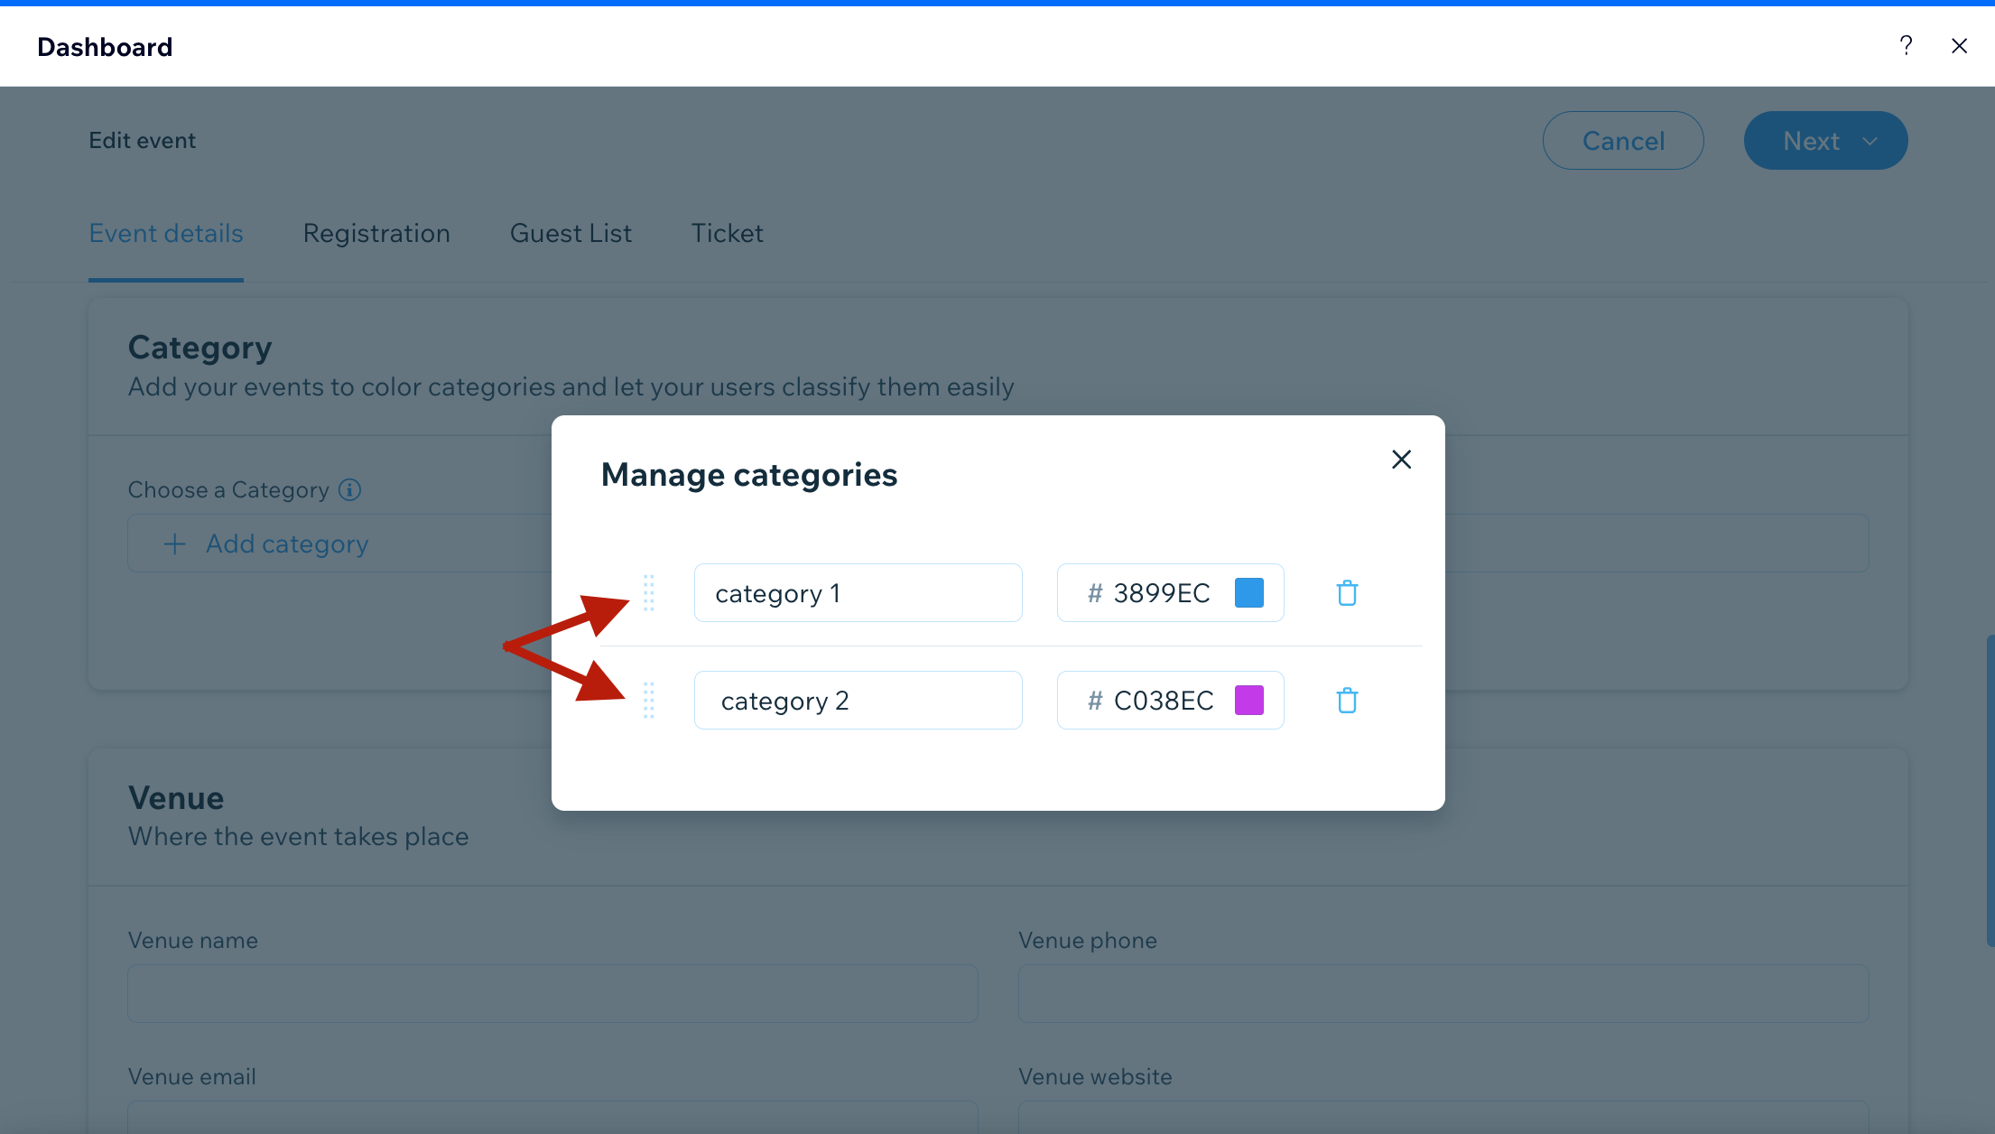Open the purple color swatch for category 2
The width and height of the screenshot is (1995, 1134).
1248,701
